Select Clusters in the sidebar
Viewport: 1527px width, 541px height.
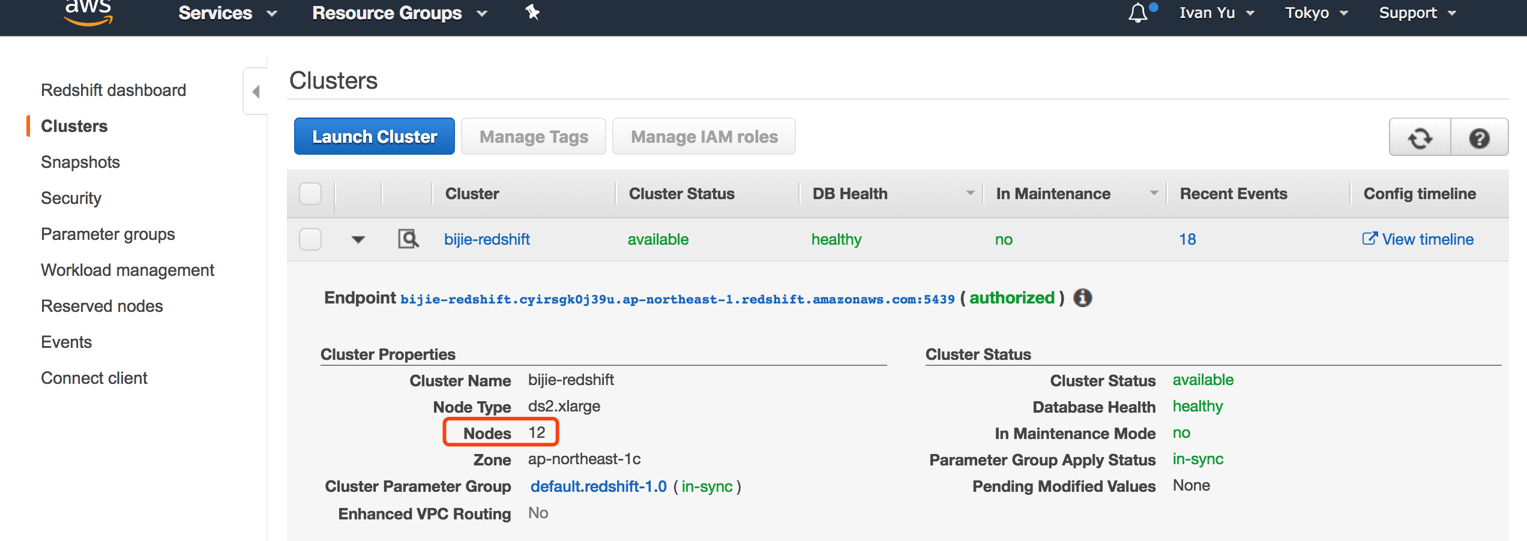pyautogui.click(x=74, y=126)
